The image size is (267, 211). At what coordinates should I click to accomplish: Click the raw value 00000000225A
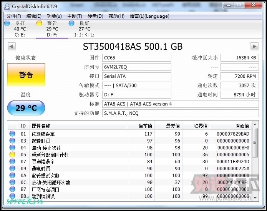click(233, 169)
